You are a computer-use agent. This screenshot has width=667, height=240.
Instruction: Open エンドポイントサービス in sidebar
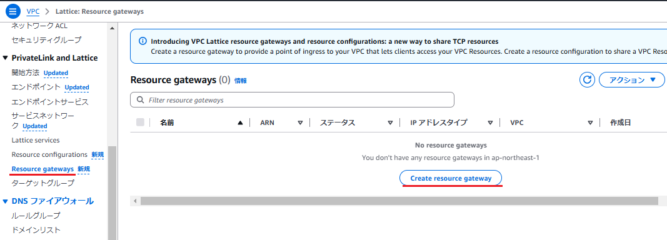pyautogui.click(x=50, y=102)
